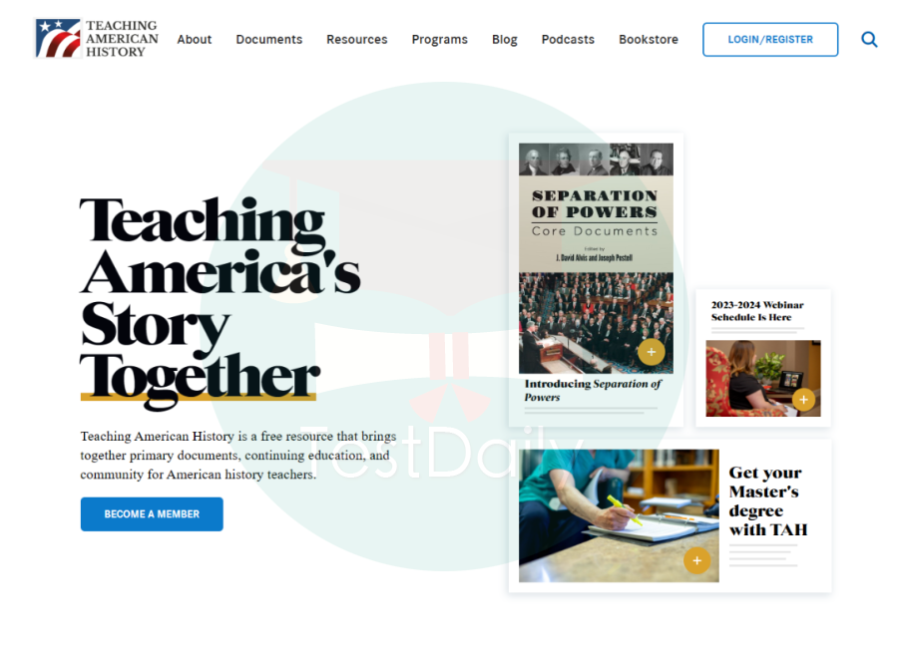
Task: Open the About menu
Action: (x=195, y=40)
